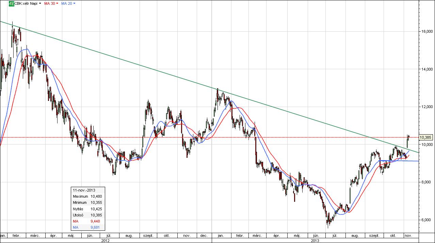Click the 10,000 price axis label

coord(426,145)
